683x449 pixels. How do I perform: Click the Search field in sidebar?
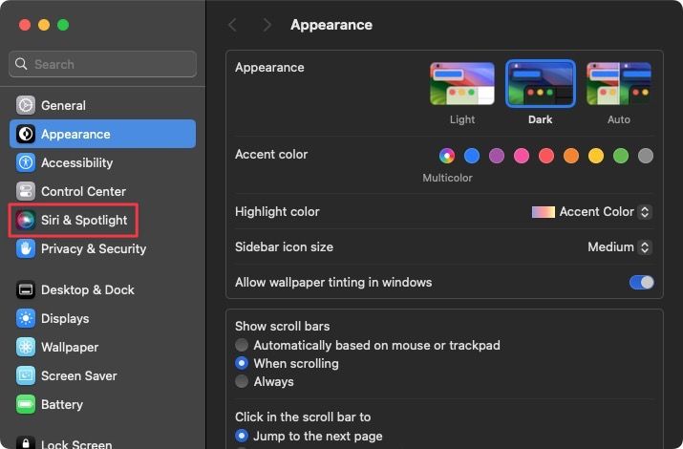pos(103,64)
